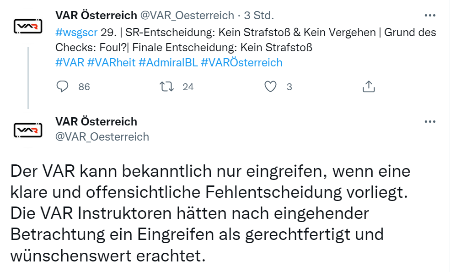Screen dimensions: 450x272
Task: Click the @VAR_Oesterreich handle below second name
Action: [102, 136]
